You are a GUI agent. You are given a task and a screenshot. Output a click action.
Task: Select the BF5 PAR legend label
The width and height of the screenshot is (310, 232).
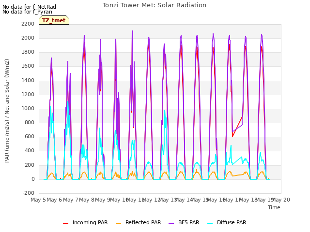pos(188,222)
